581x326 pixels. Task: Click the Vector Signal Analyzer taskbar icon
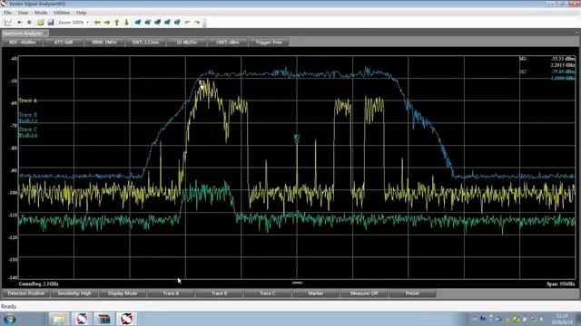click(126, 319)
